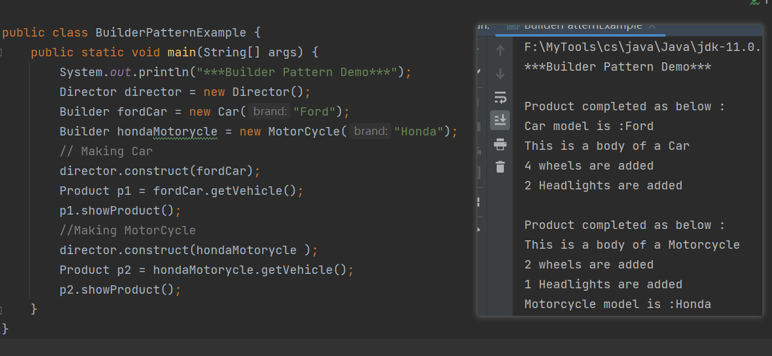Click console line 'Motorcycle model is :Honda'

[618, 304]
